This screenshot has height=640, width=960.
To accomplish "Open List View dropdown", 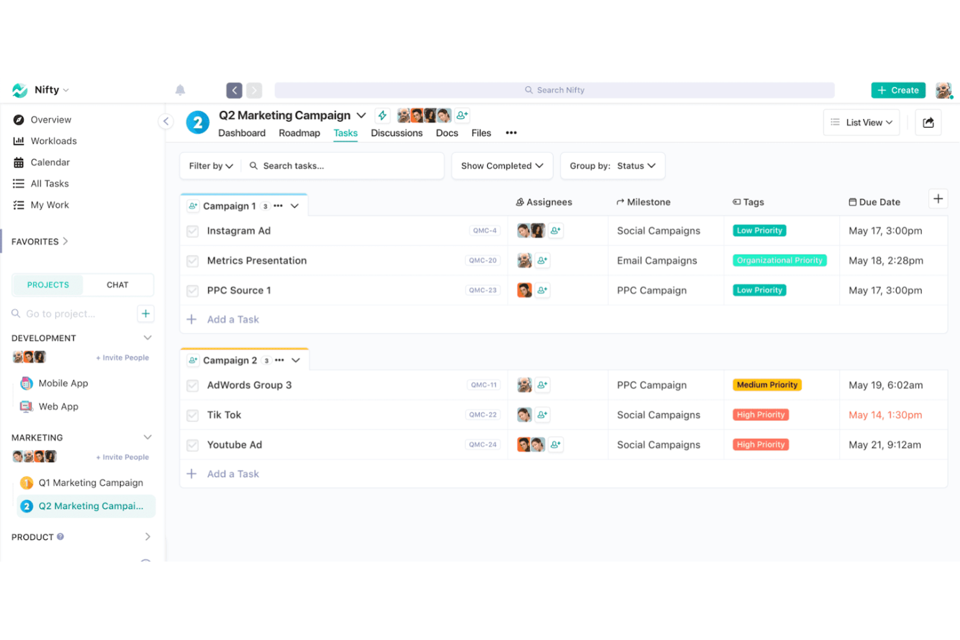I will point(861,123).
